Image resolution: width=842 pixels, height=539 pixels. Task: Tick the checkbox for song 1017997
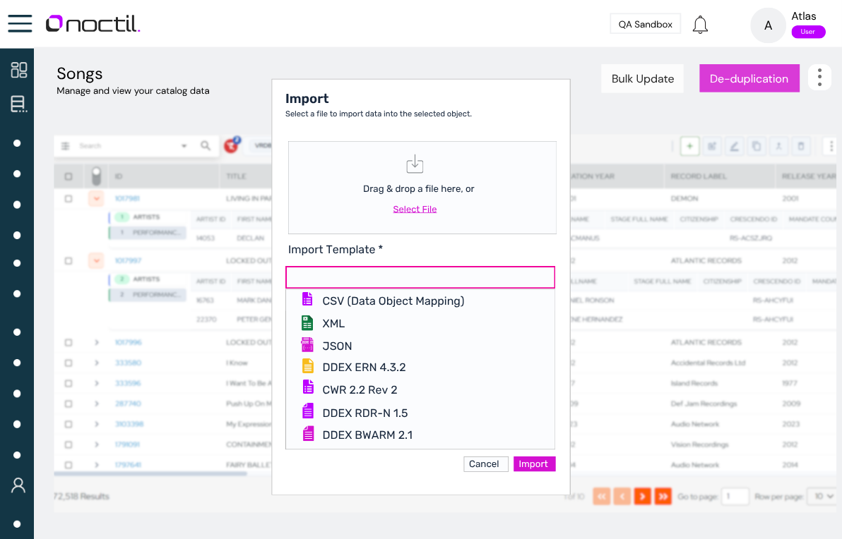click(x=69, y=260)
